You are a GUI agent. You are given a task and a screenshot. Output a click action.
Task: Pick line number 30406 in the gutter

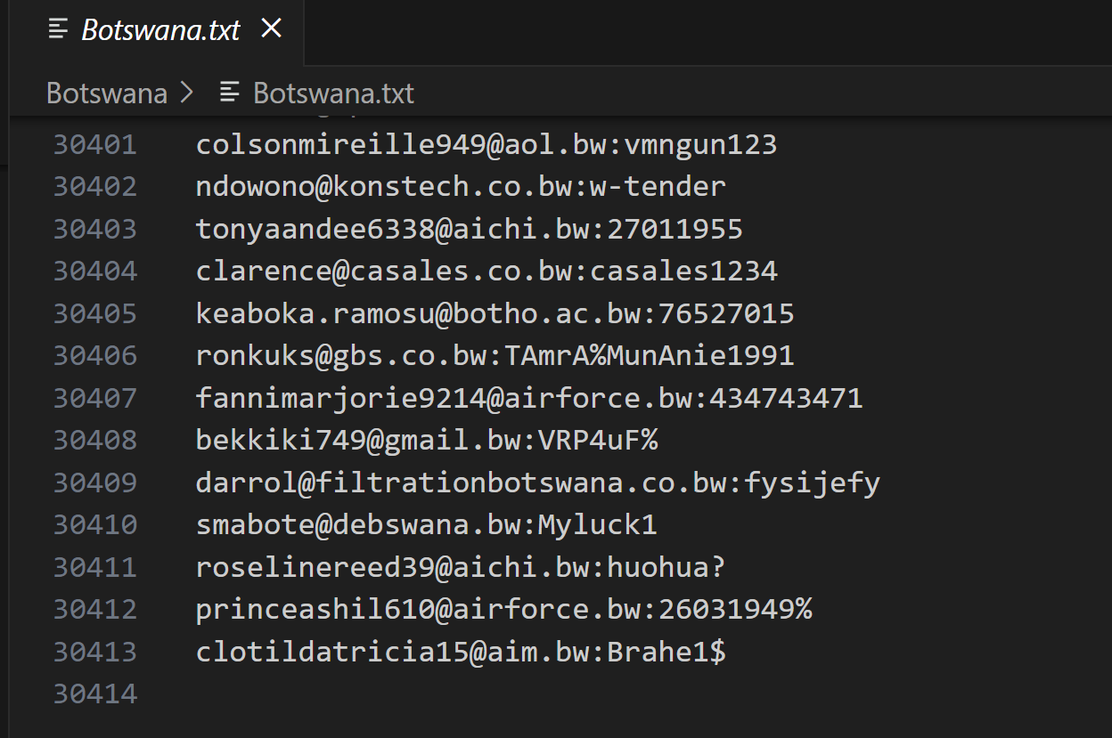95,355
